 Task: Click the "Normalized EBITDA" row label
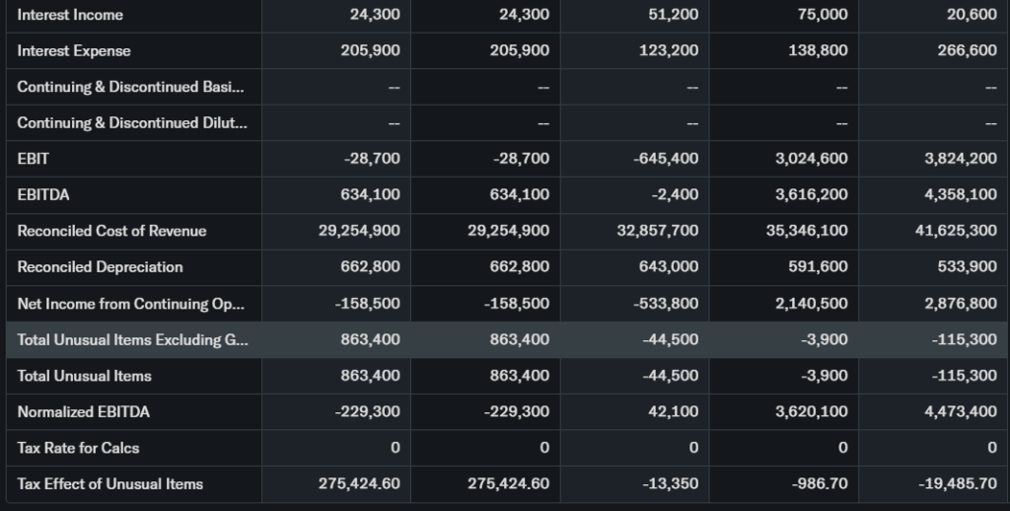click(x=83, y=411)
